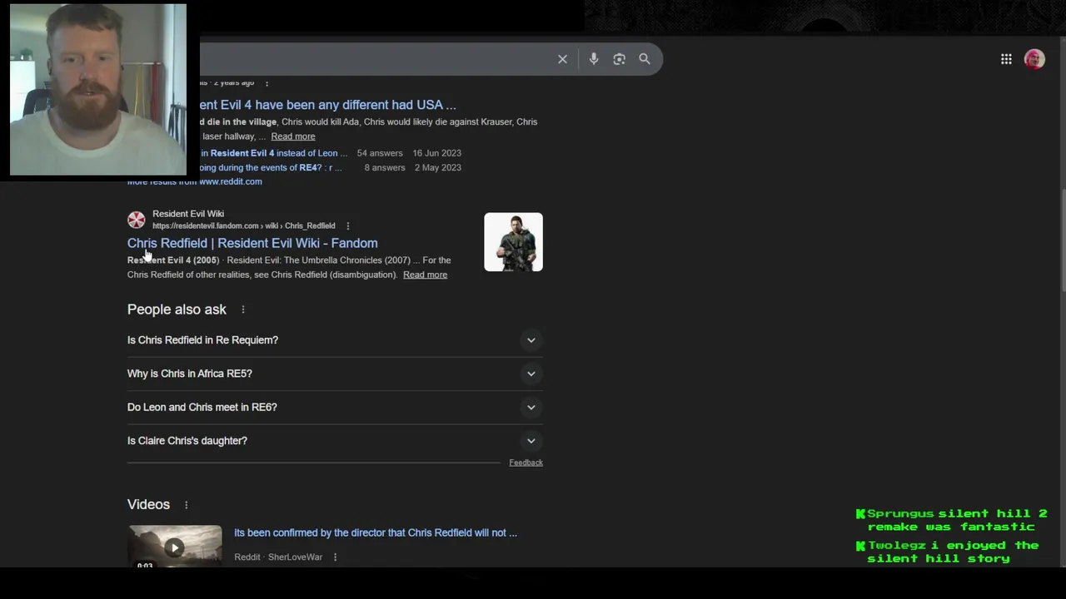
Task: Click the streamer webcam overlay
Action: (x=98, y=89)
